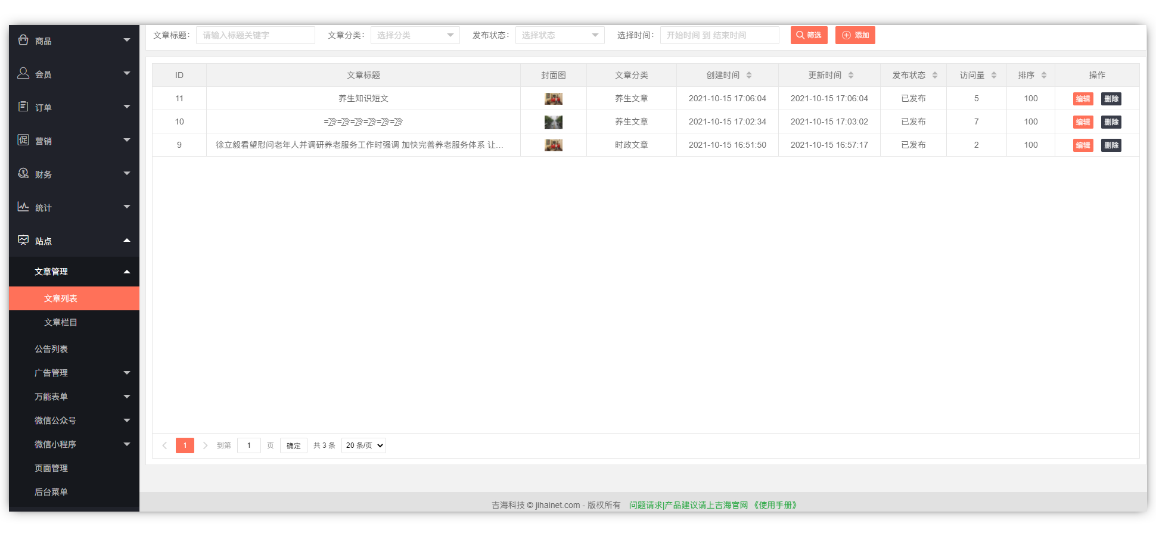Image resolution: width=1156 pixels, height=536 pixels.
Task: Open the 文章列表 menu item
Action: pyautogui.click(x=74, y=298)
